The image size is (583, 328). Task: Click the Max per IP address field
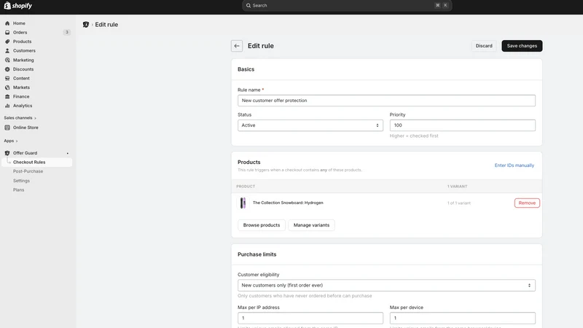pos(310,318)
